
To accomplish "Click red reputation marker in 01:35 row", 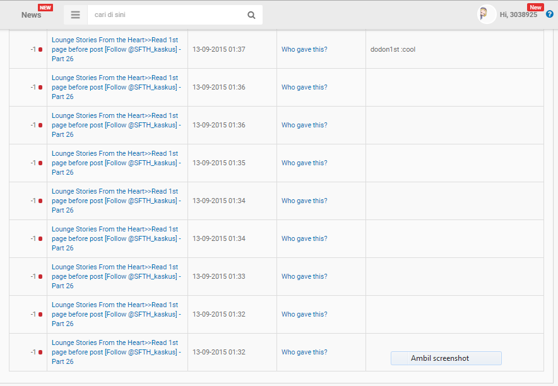I will pyautogui.click(x=40, y=163).
